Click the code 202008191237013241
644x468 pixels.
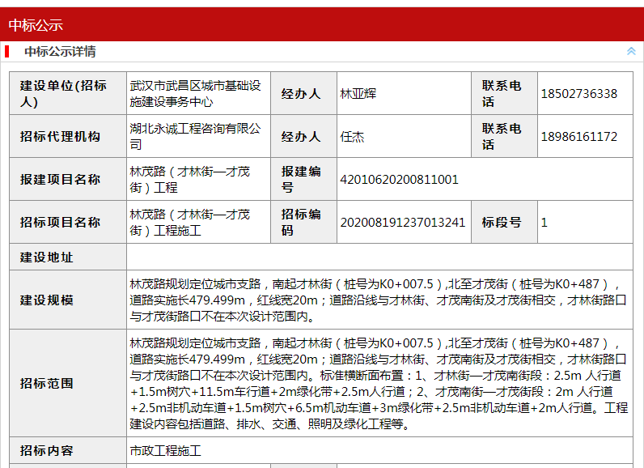pos(403,223)
